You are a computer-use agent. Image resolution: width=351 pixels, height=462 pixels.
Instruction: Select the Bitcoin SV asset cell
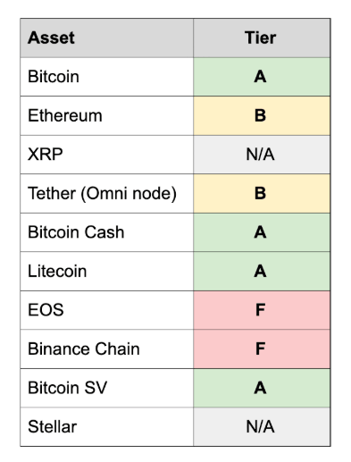click(x=107, y=388)
